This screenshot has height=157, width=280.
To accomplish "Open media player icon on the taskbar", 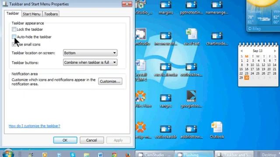I will pyautogui.click(x=45, y=154).
